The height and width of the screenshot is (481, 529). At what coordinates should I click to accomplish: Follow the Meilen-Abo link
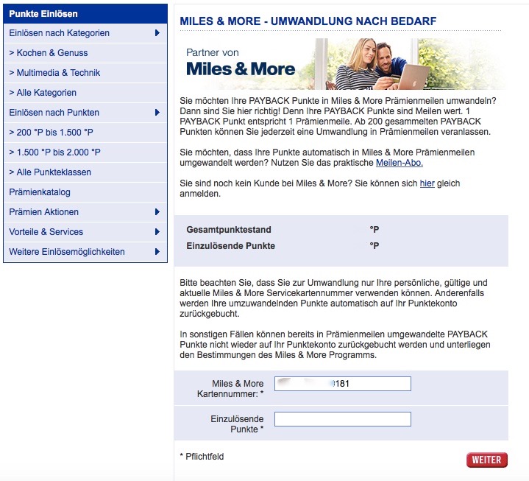point(399,162)
